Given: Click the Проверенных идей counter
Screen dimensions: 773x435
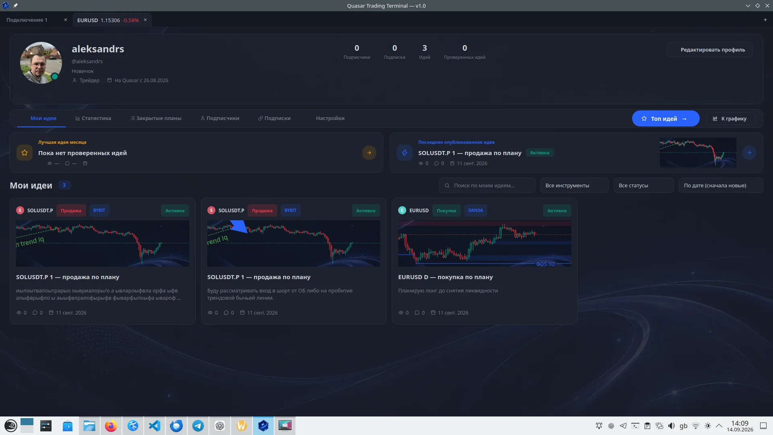Looking at the screenshot, I should click(465, 52).
